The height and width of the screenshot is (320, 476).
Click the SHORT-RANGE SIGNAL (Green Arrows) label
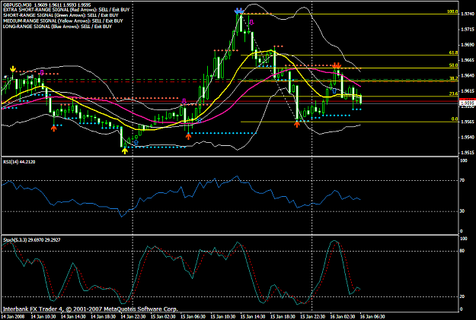pyautogui.click(x=61, y=15)
